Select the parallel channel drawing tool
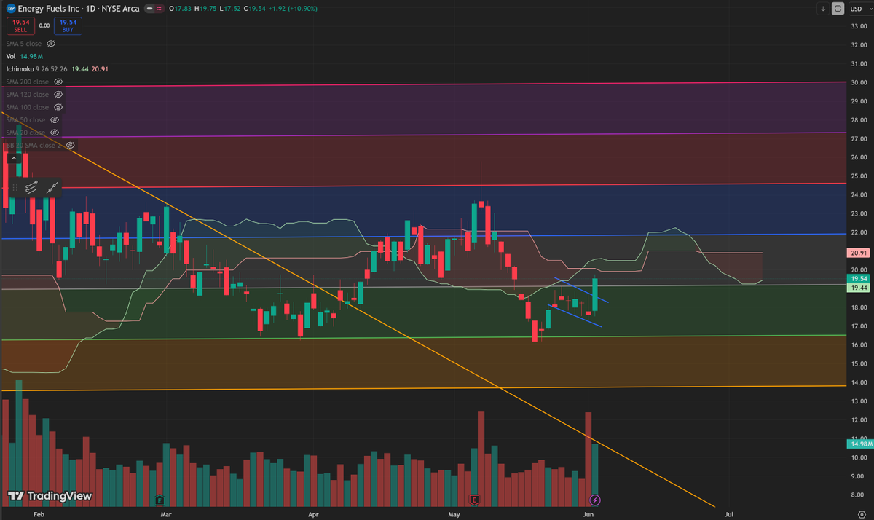 31,188
